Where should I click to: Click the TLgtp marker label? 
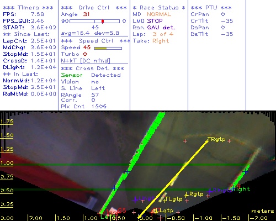(174, 199)
